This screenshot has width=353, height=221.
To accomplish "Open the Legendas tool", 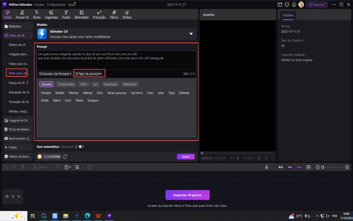I will [x=51, y=15].
